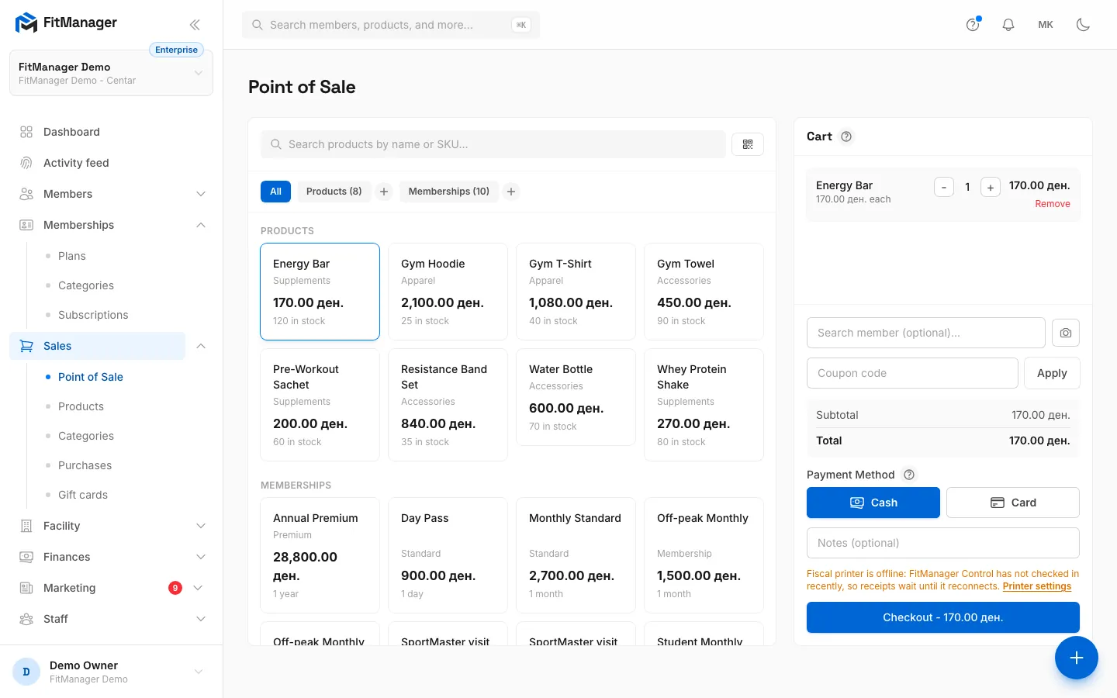This screenshot has width=1117, height=698.
Task: Collapse the sidebar with double-chevron icon
Action: point(195,25)
